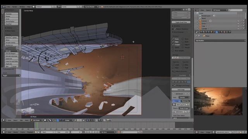
Task: Open the 3D viewport View menu
Action: [9, 120]
